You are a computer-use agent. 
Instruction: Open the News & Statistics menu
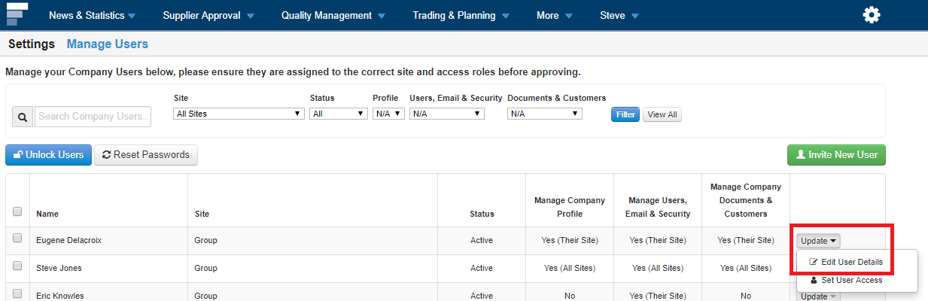pyautogui.click(x=92, y=15)
